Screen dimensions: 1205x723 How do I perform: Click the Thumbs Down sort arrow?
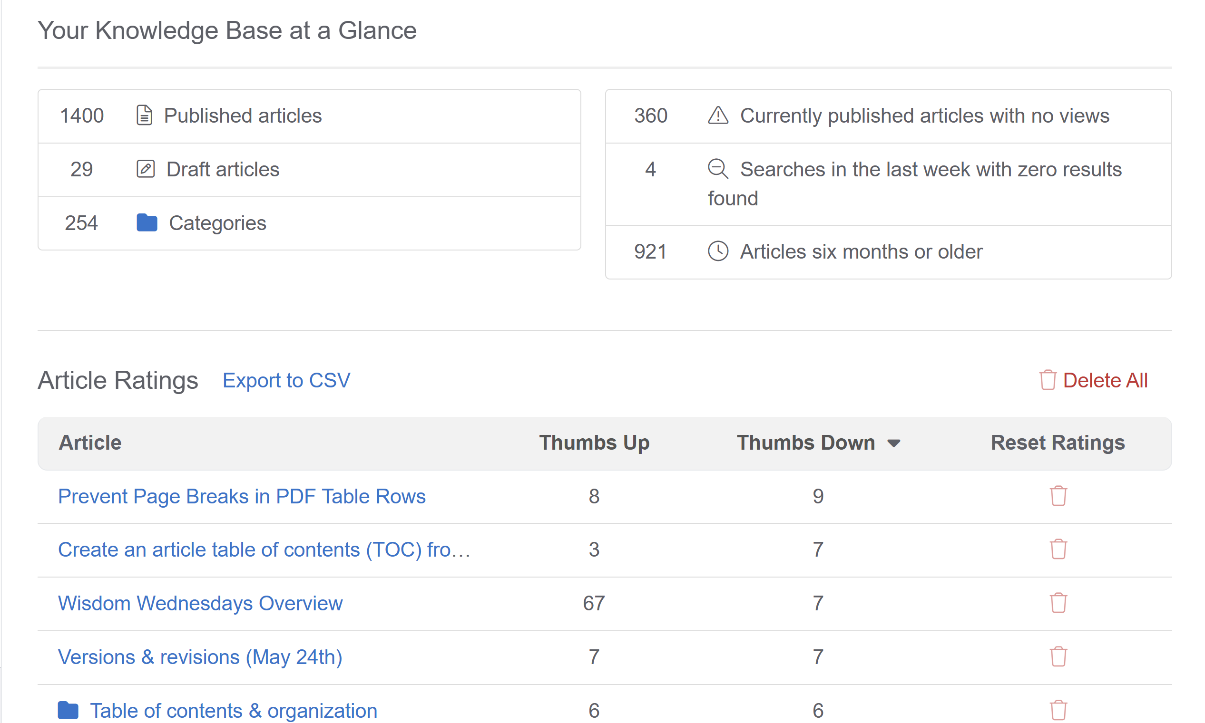tap(893, 443)
